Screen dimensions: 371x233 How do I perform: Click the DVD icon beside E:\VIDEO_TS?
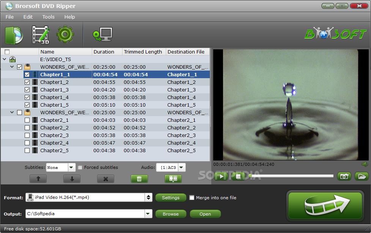tap(13, 60)
